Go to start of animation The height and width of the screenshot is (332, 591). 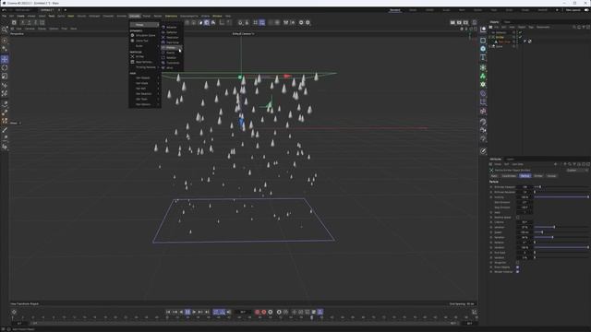click(168, 312)
